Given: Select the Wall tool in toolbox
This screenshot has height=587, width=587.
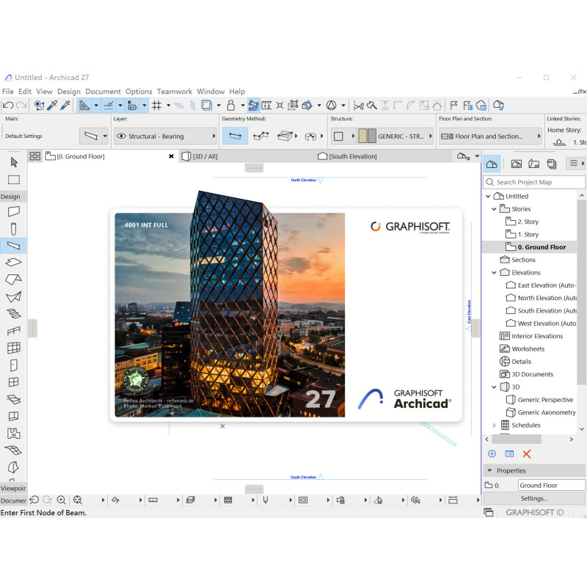Looking at the screenshot, I should point(13,211).
